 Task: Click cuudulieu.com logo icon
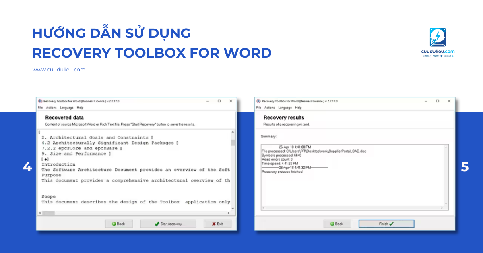pyautogui.click(x=438, y=37)
